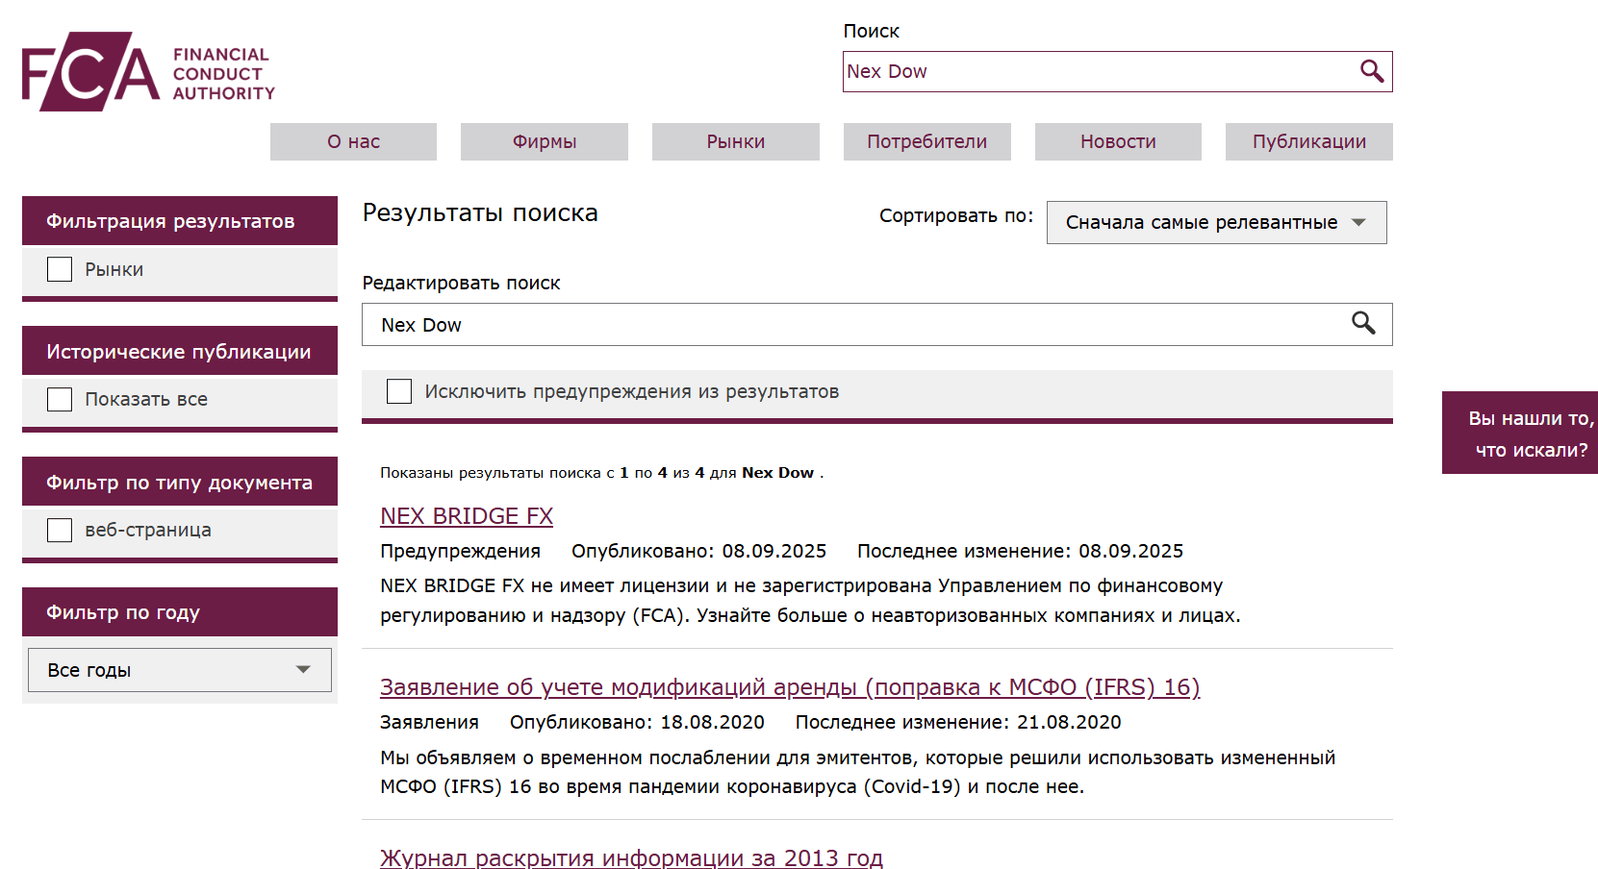Open Журнал раскрытия информации 2013 link

click(x=631, y=857)
